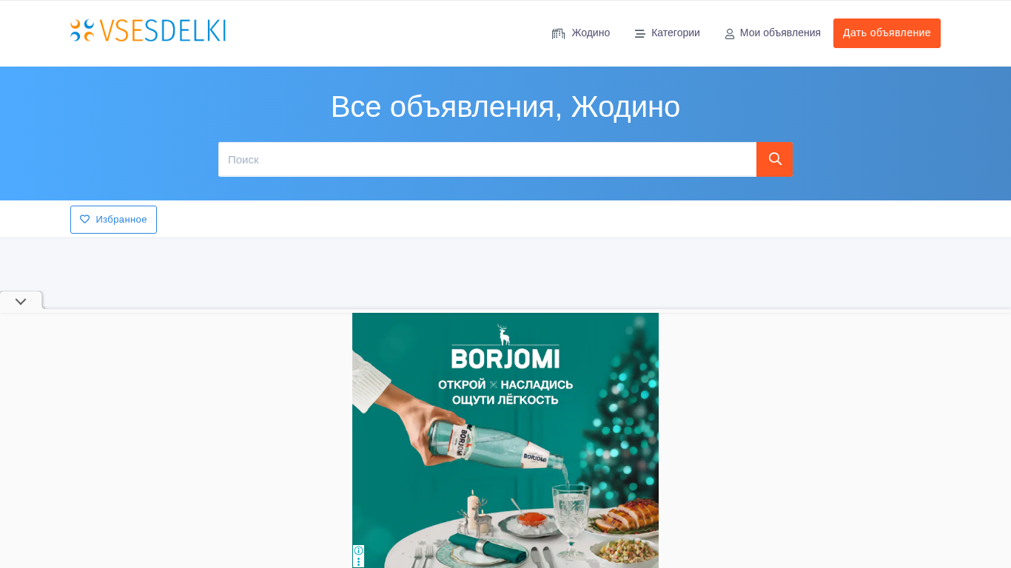The image size is (1011, 568).
Task: Click the Все объявления, Жодино heading
Action: pyautogui.click(x=505, y=106)
